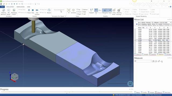
Task: Open the Machine tab under Move List
Action: [x=160, y=54]
